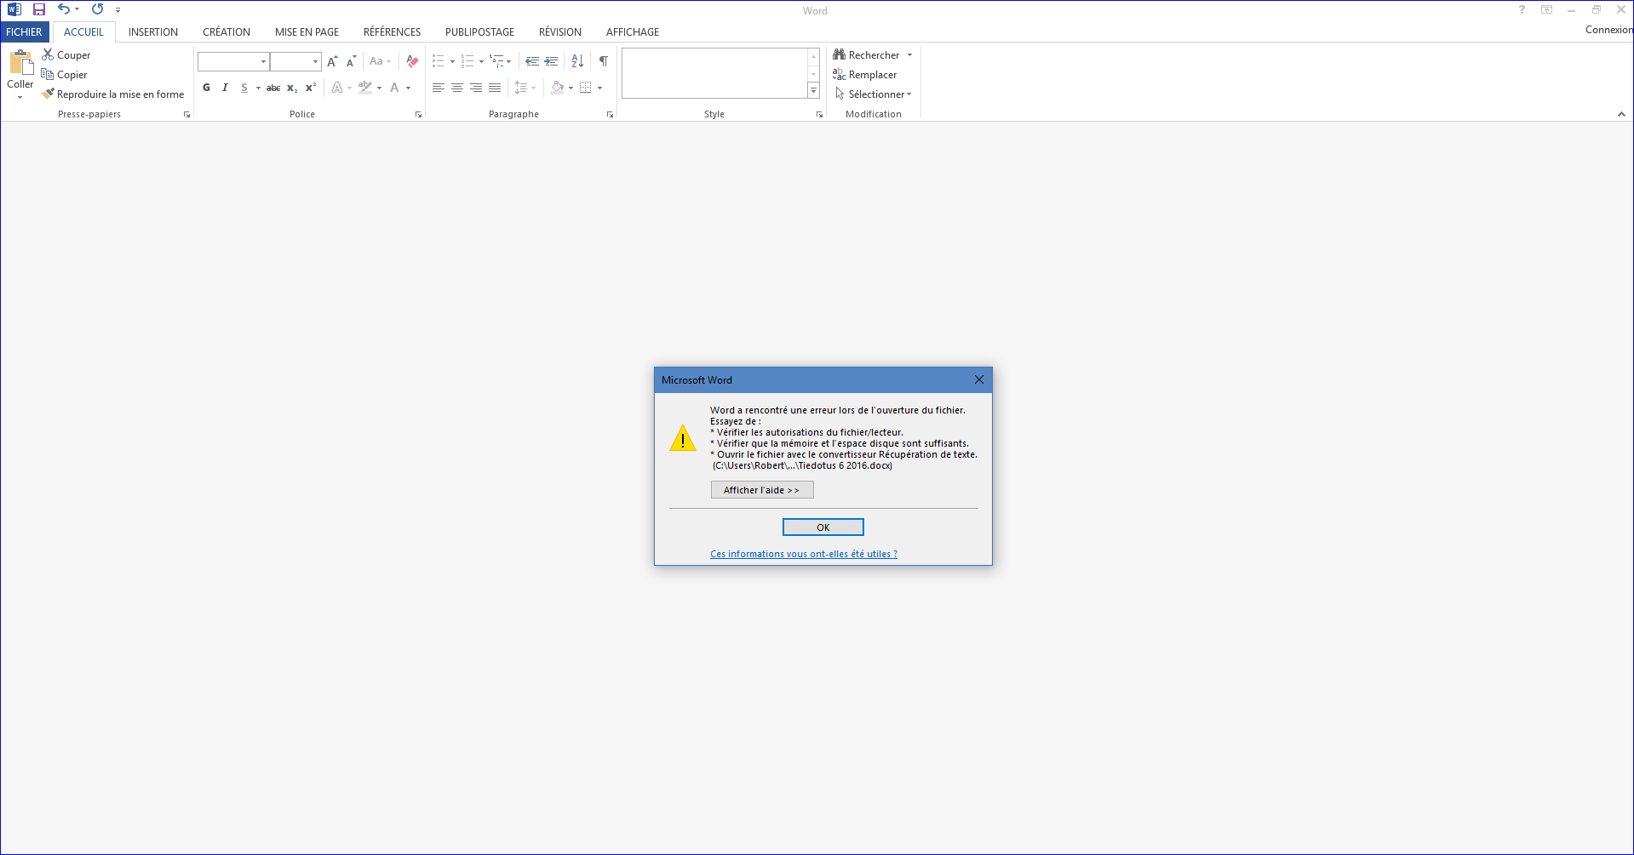1634x855 pixels.
Task: Click the Afficher l'aide >> button
Action: pyautogui.click(x=762, y=490)
